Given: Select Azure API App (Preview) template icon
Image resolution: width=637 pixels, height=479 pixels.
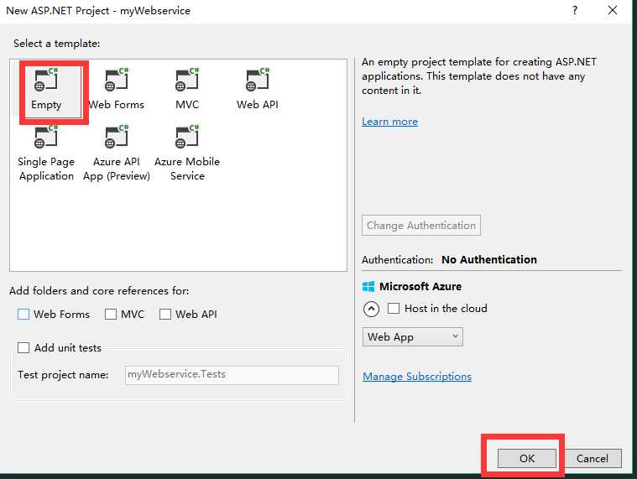Looking at the screenshot, I should point(117,137).
